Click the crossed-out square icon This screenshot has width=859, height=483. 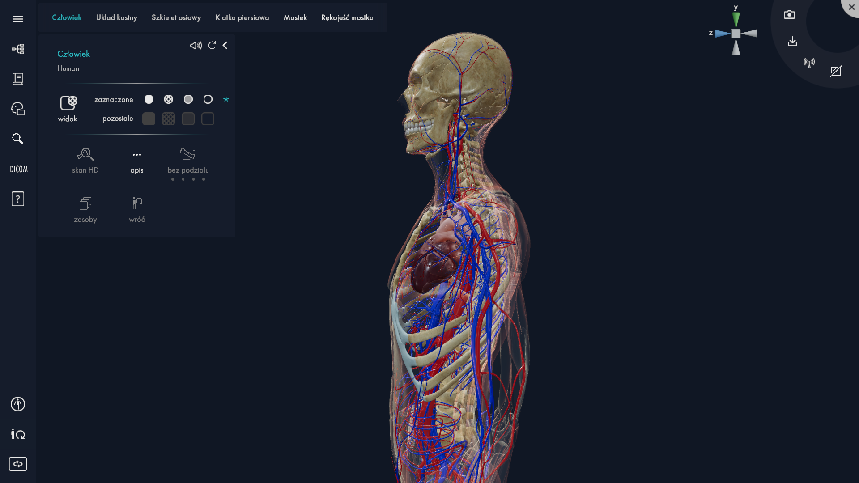(x=836, y=71)
